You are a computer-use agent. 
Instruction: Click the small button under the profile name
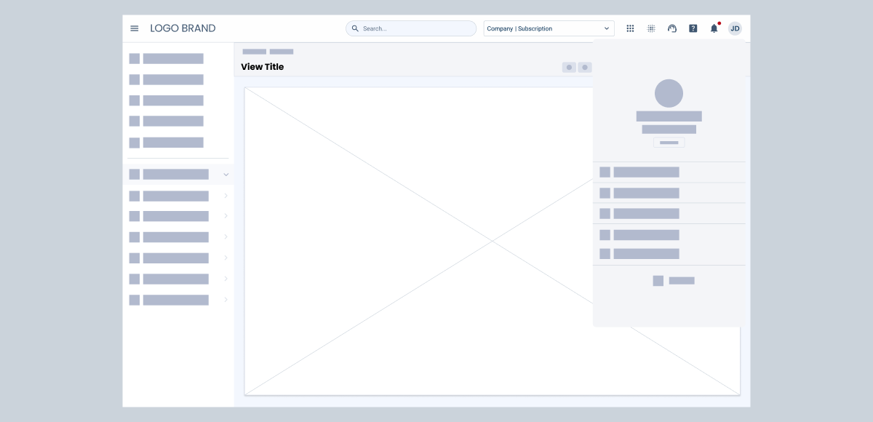[669, 143]
